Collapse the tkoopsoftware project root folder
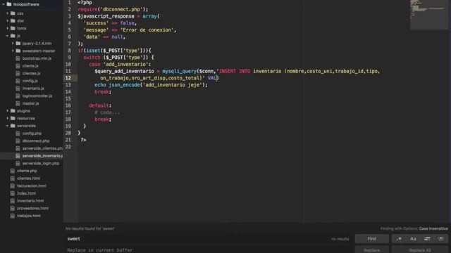 click(4, 4)
